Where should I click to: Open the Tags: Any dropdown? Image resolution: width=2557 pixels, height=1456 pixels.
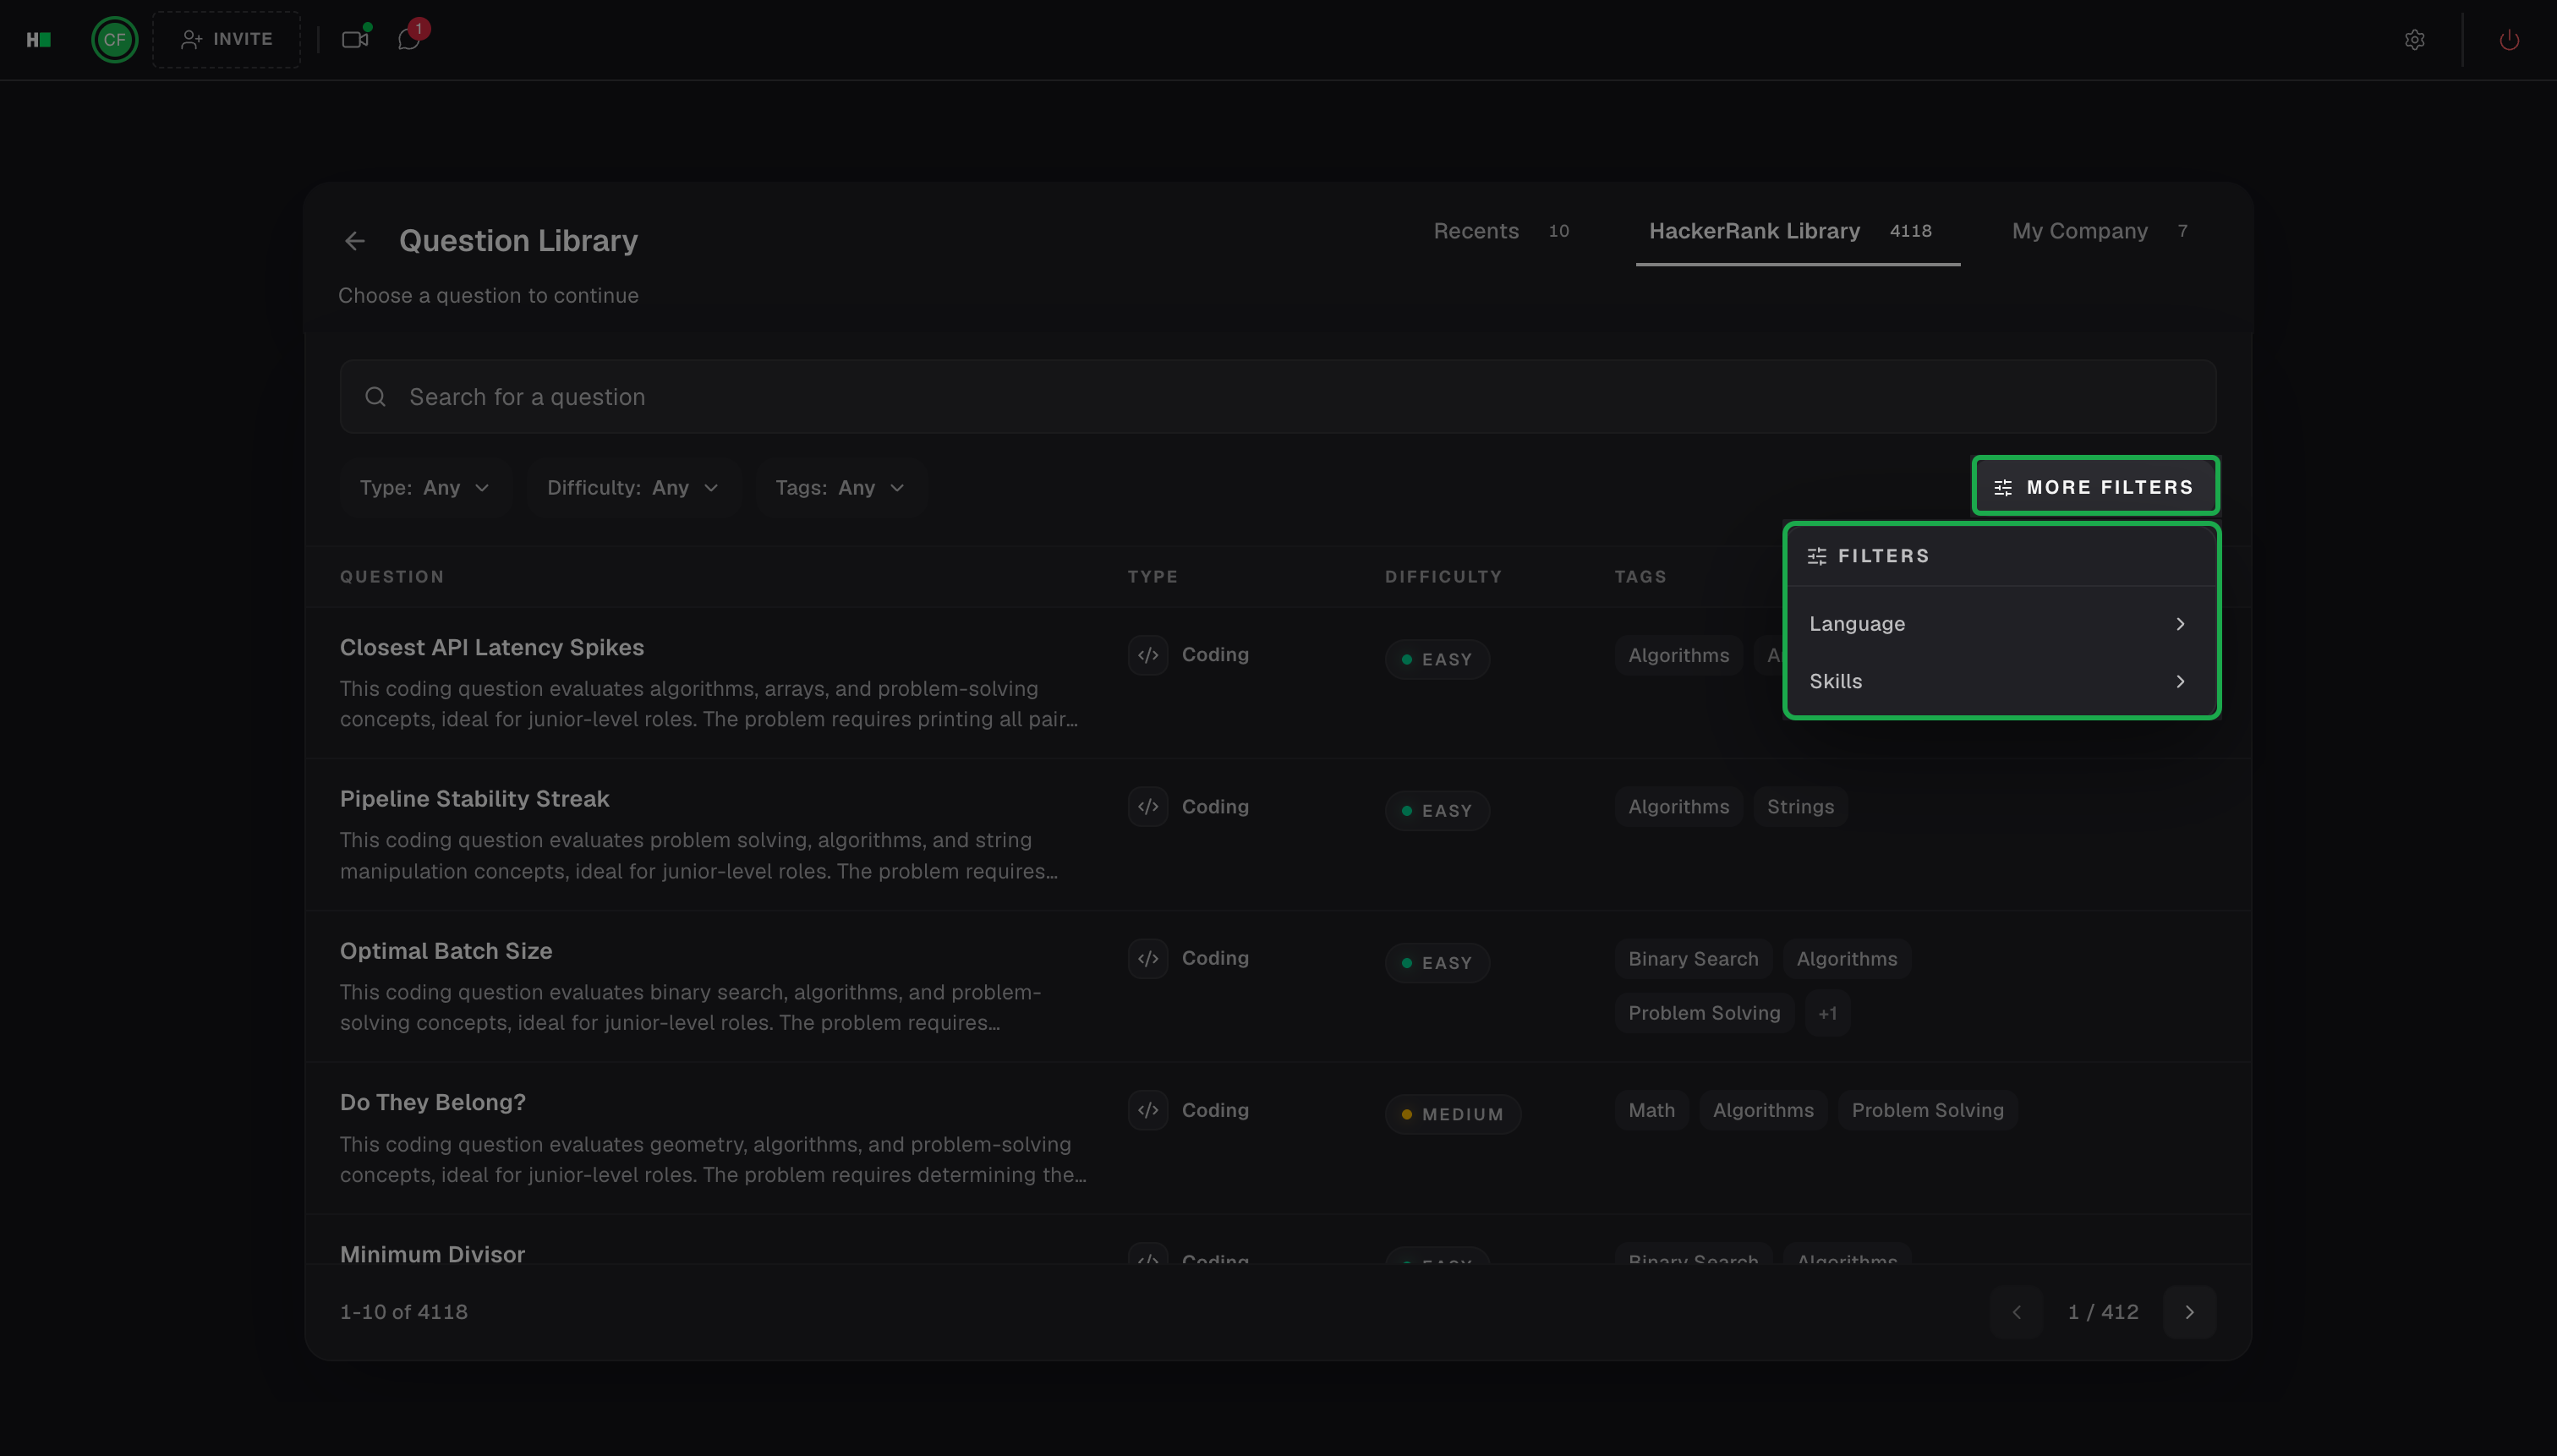pyautogui.click(x=840, y=488)
